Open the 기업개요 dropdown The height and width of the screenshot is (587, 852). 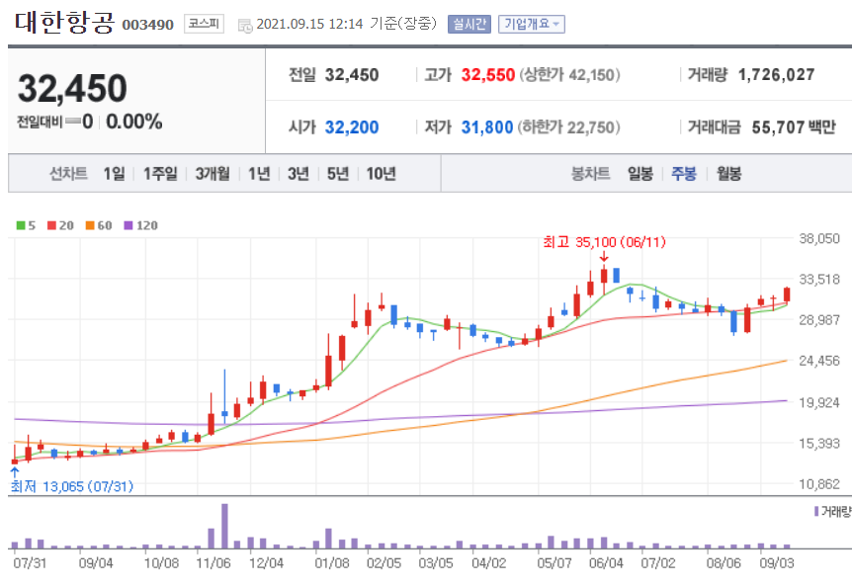click(532, 24)
